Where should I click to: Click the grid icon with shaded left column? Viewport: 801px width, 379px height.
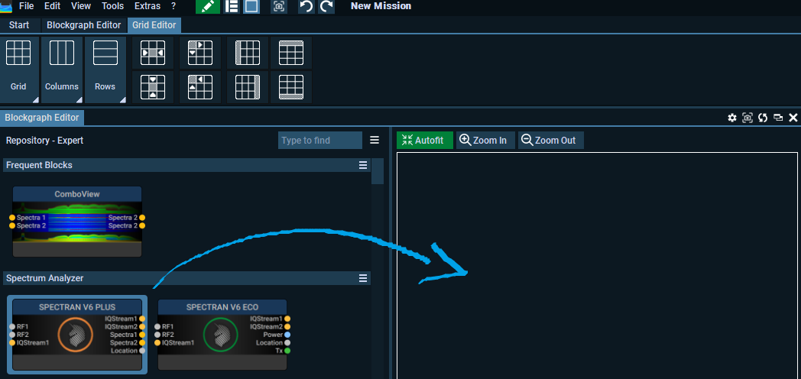click(x=248, y=53)
